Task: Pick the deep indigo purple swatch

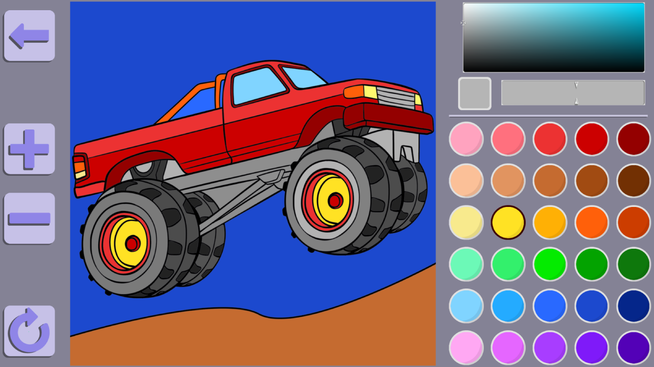Action: 634,348
